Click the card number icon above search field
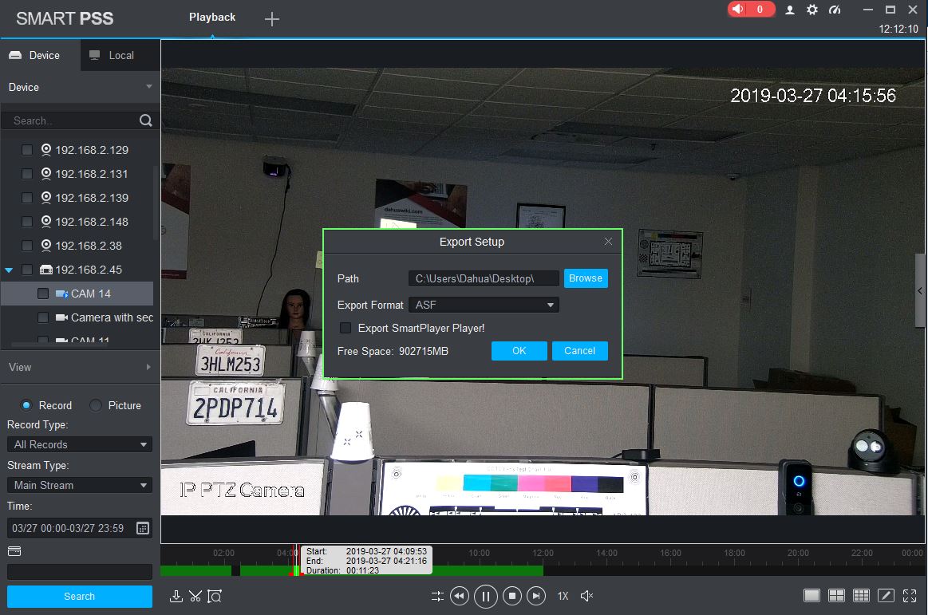The width and height of the screenshot is (928, 615). click(15, 551)
